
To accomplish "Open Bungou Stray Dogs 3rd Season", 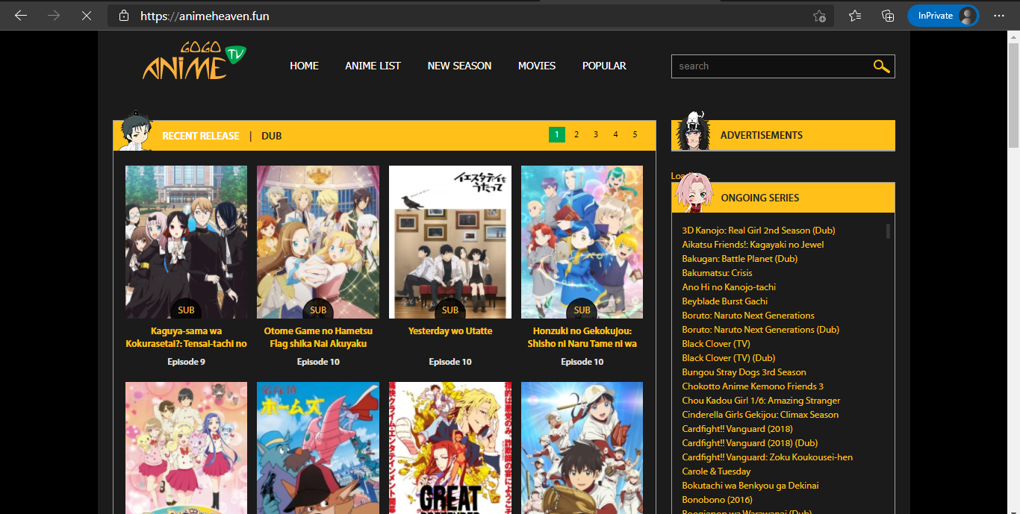I will click(744, 372).
